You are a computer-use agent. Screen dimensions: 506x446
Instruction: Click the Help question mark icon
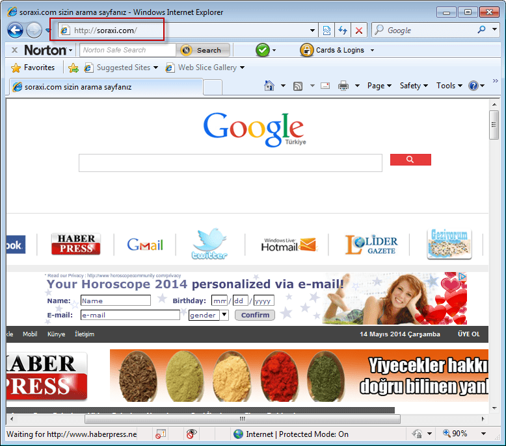point(473,86)
